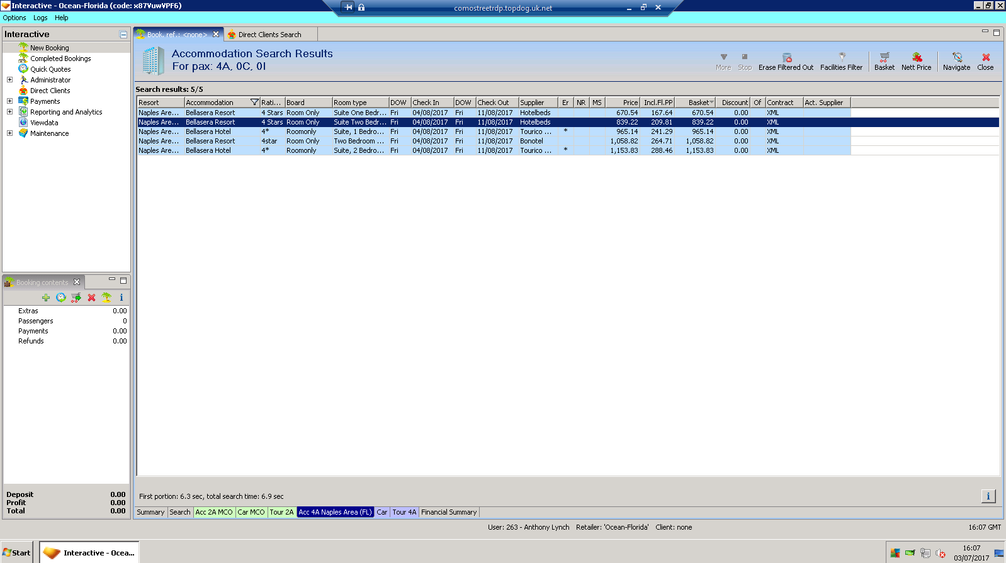Expand the Reporting and Analytics node
The height and width of the screenshot is (563, 1006).
pos(9,112)
